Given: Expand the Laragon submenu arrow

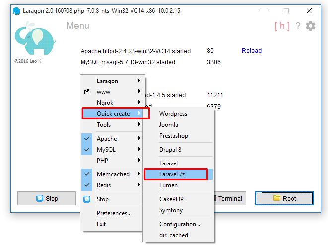Looking at the screenshot, I should [139, 81].
